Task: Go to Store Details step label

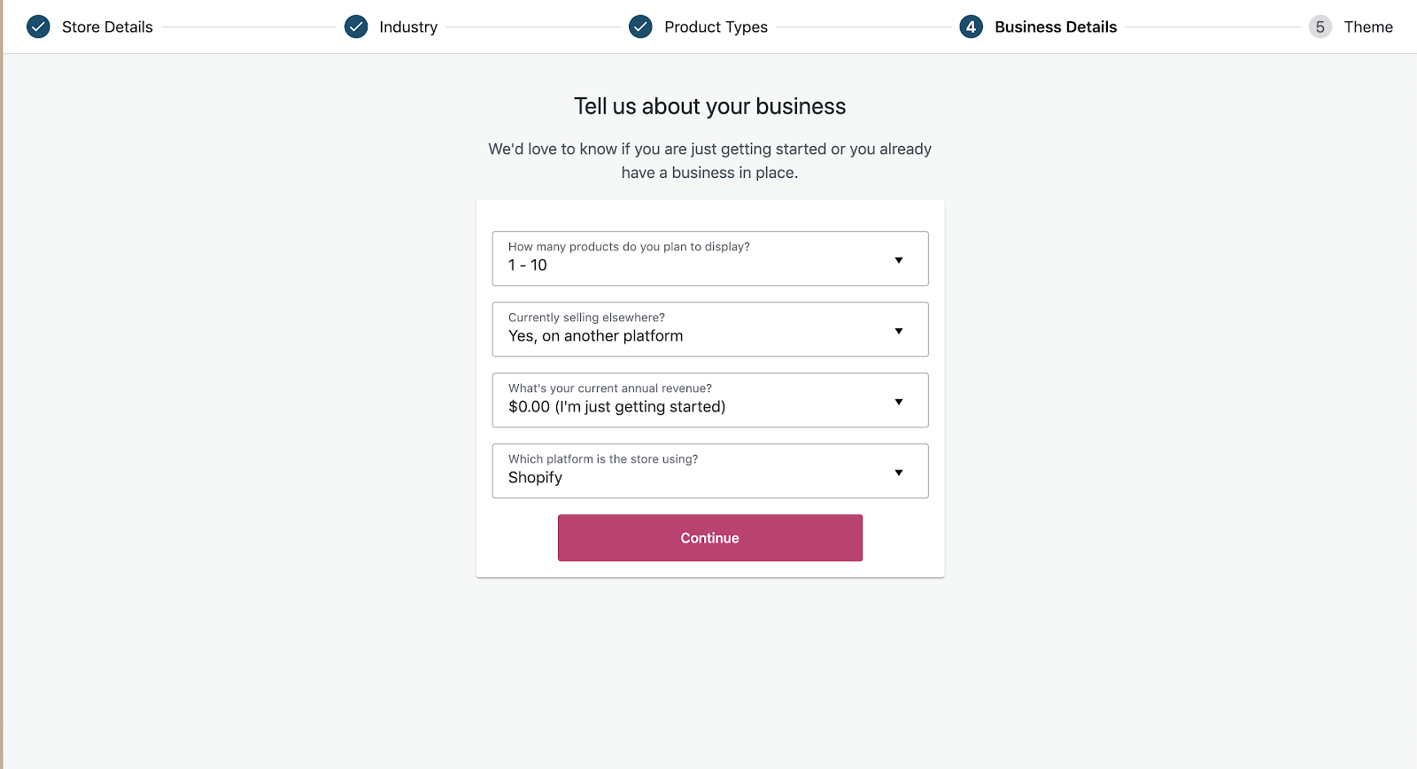Action: (107, 27)
